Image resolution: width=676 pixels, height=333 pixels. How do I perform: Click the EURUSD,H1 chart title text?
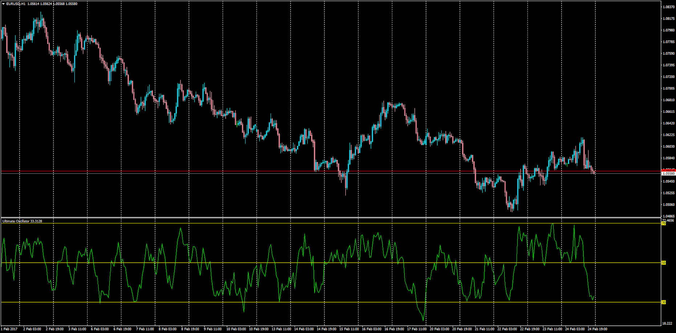point(16,4)
